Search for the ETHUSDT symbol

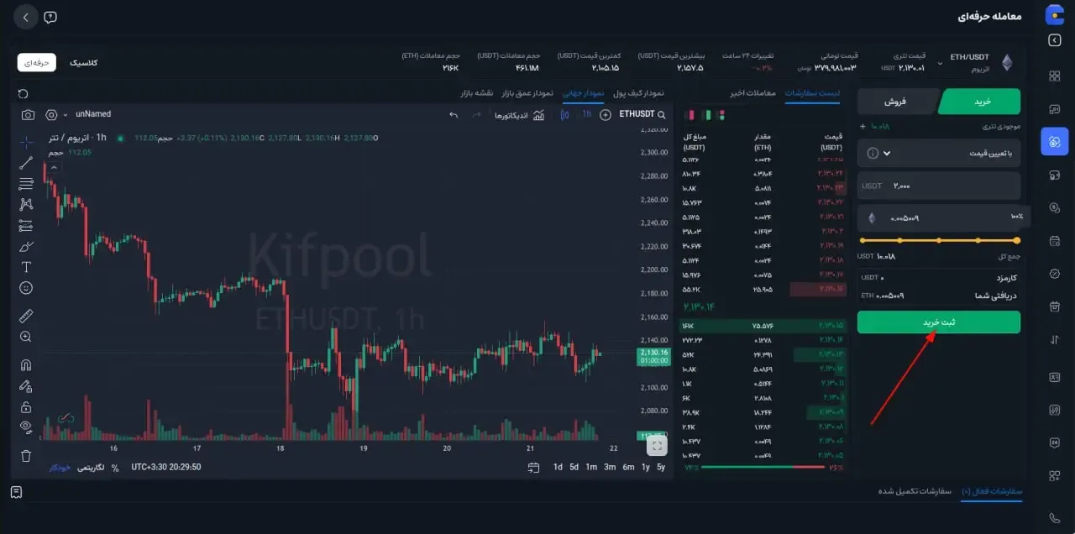(x=642, y=115)
